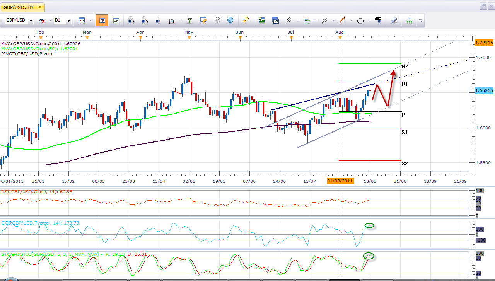Click the RSI indicator label
The width and height of the screenshot is (495, 281).
pyautogui.click(x=36, y=192)
